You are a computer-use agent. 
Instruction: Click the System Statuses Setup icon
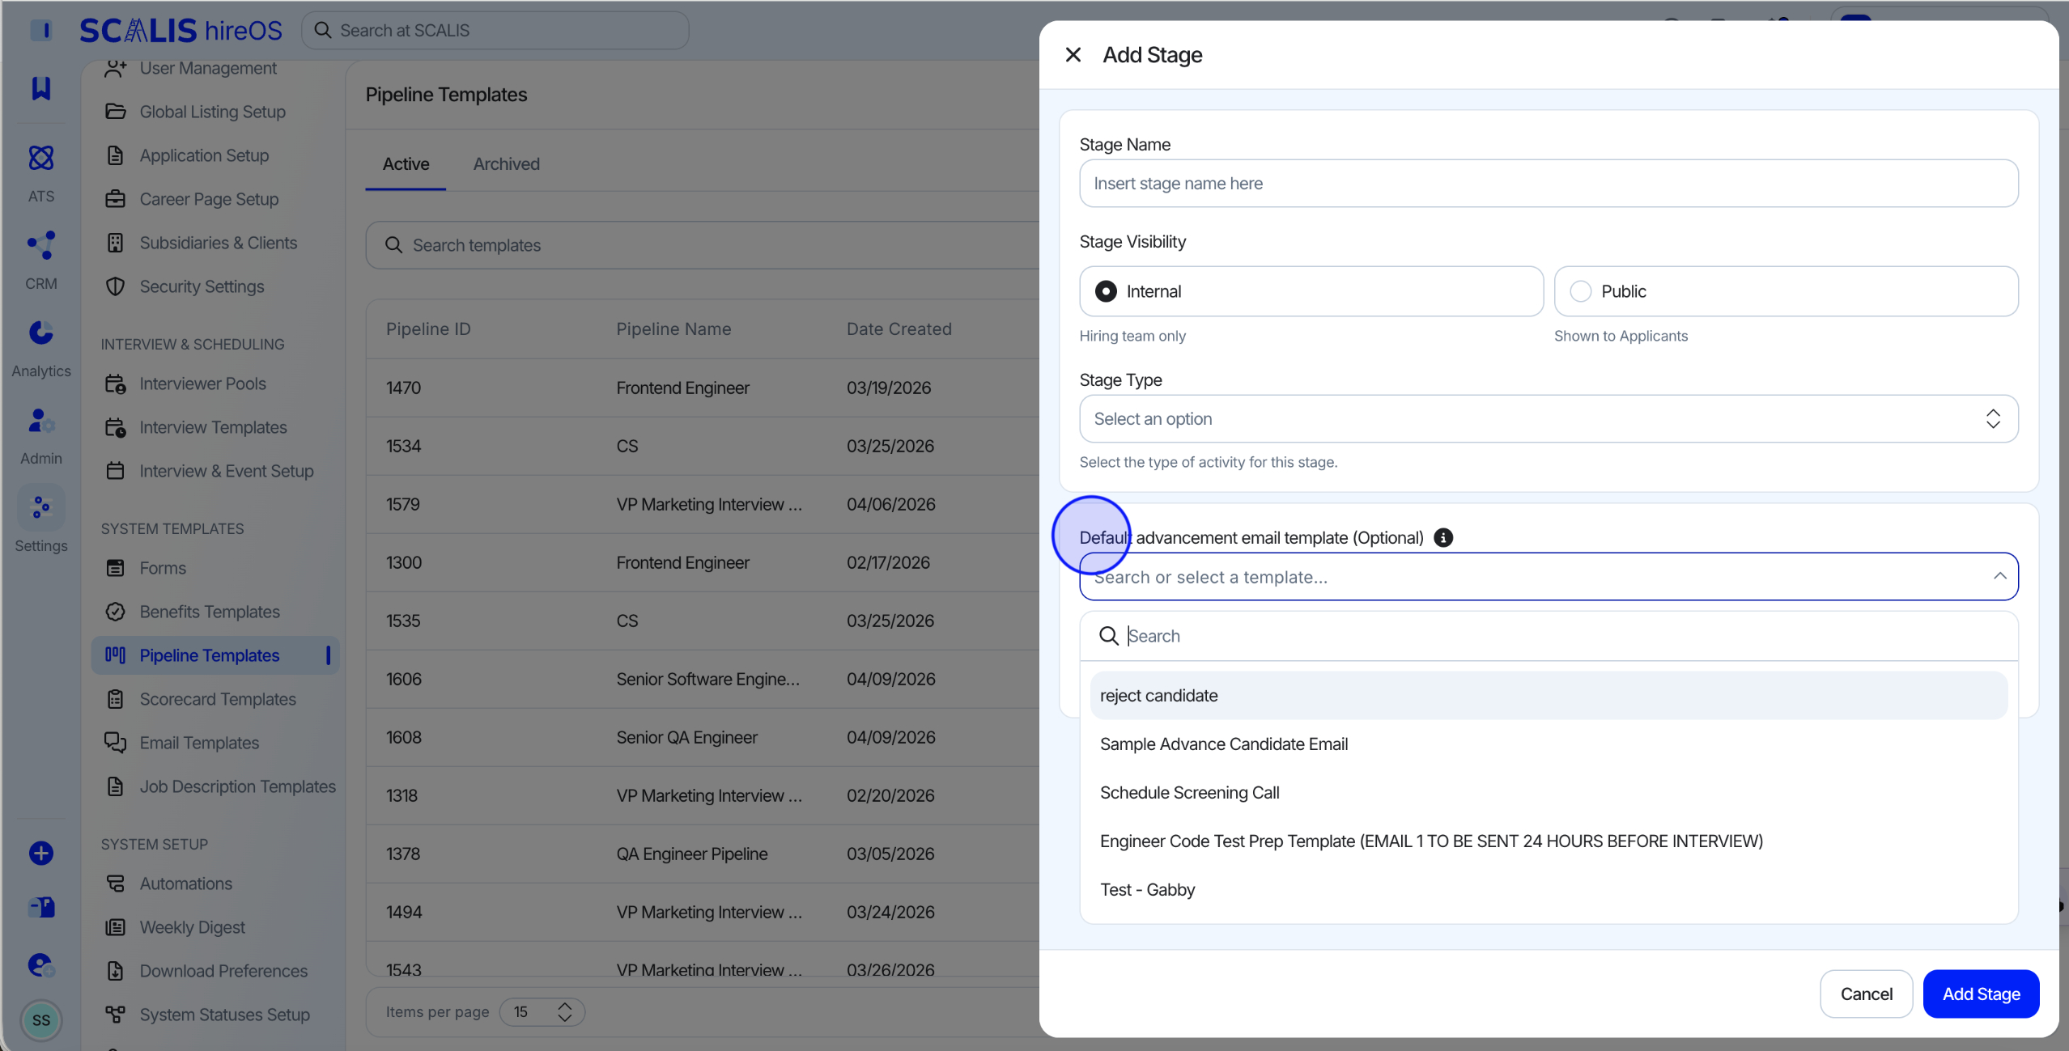click(116, 1015)
